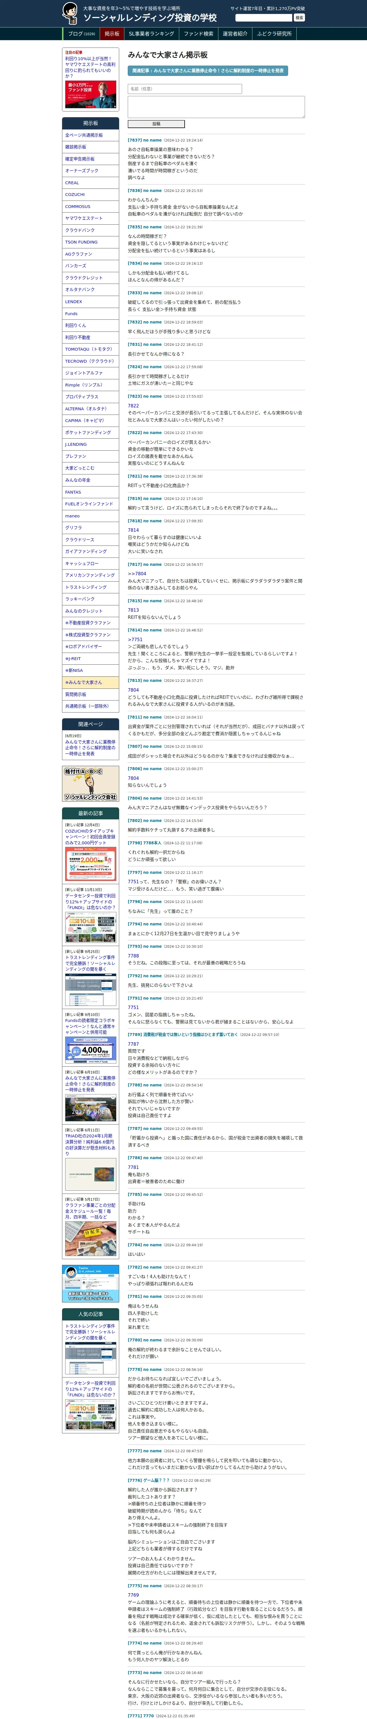367x1719 pixels.
Task: Open the 6月19日 article under 関連ページ
Action: click(90, 747)
